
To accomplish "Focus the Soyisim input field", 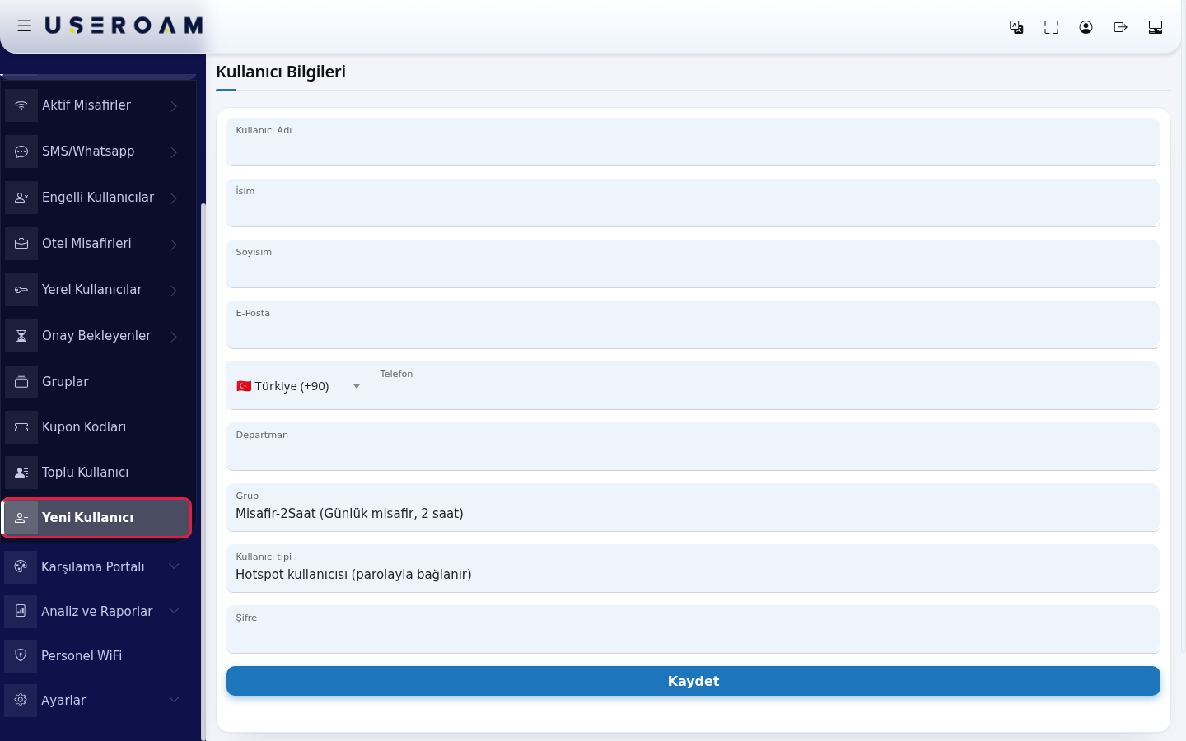I will point(693,263).
